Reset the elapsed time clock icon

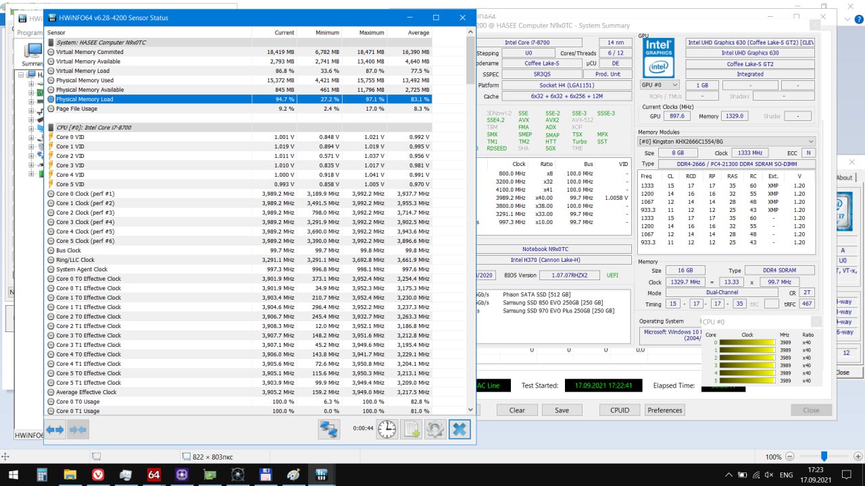[387, 429]
